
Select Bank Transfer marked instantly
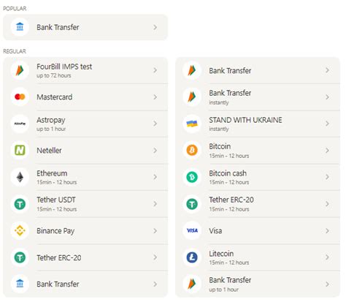click(258, 97)
